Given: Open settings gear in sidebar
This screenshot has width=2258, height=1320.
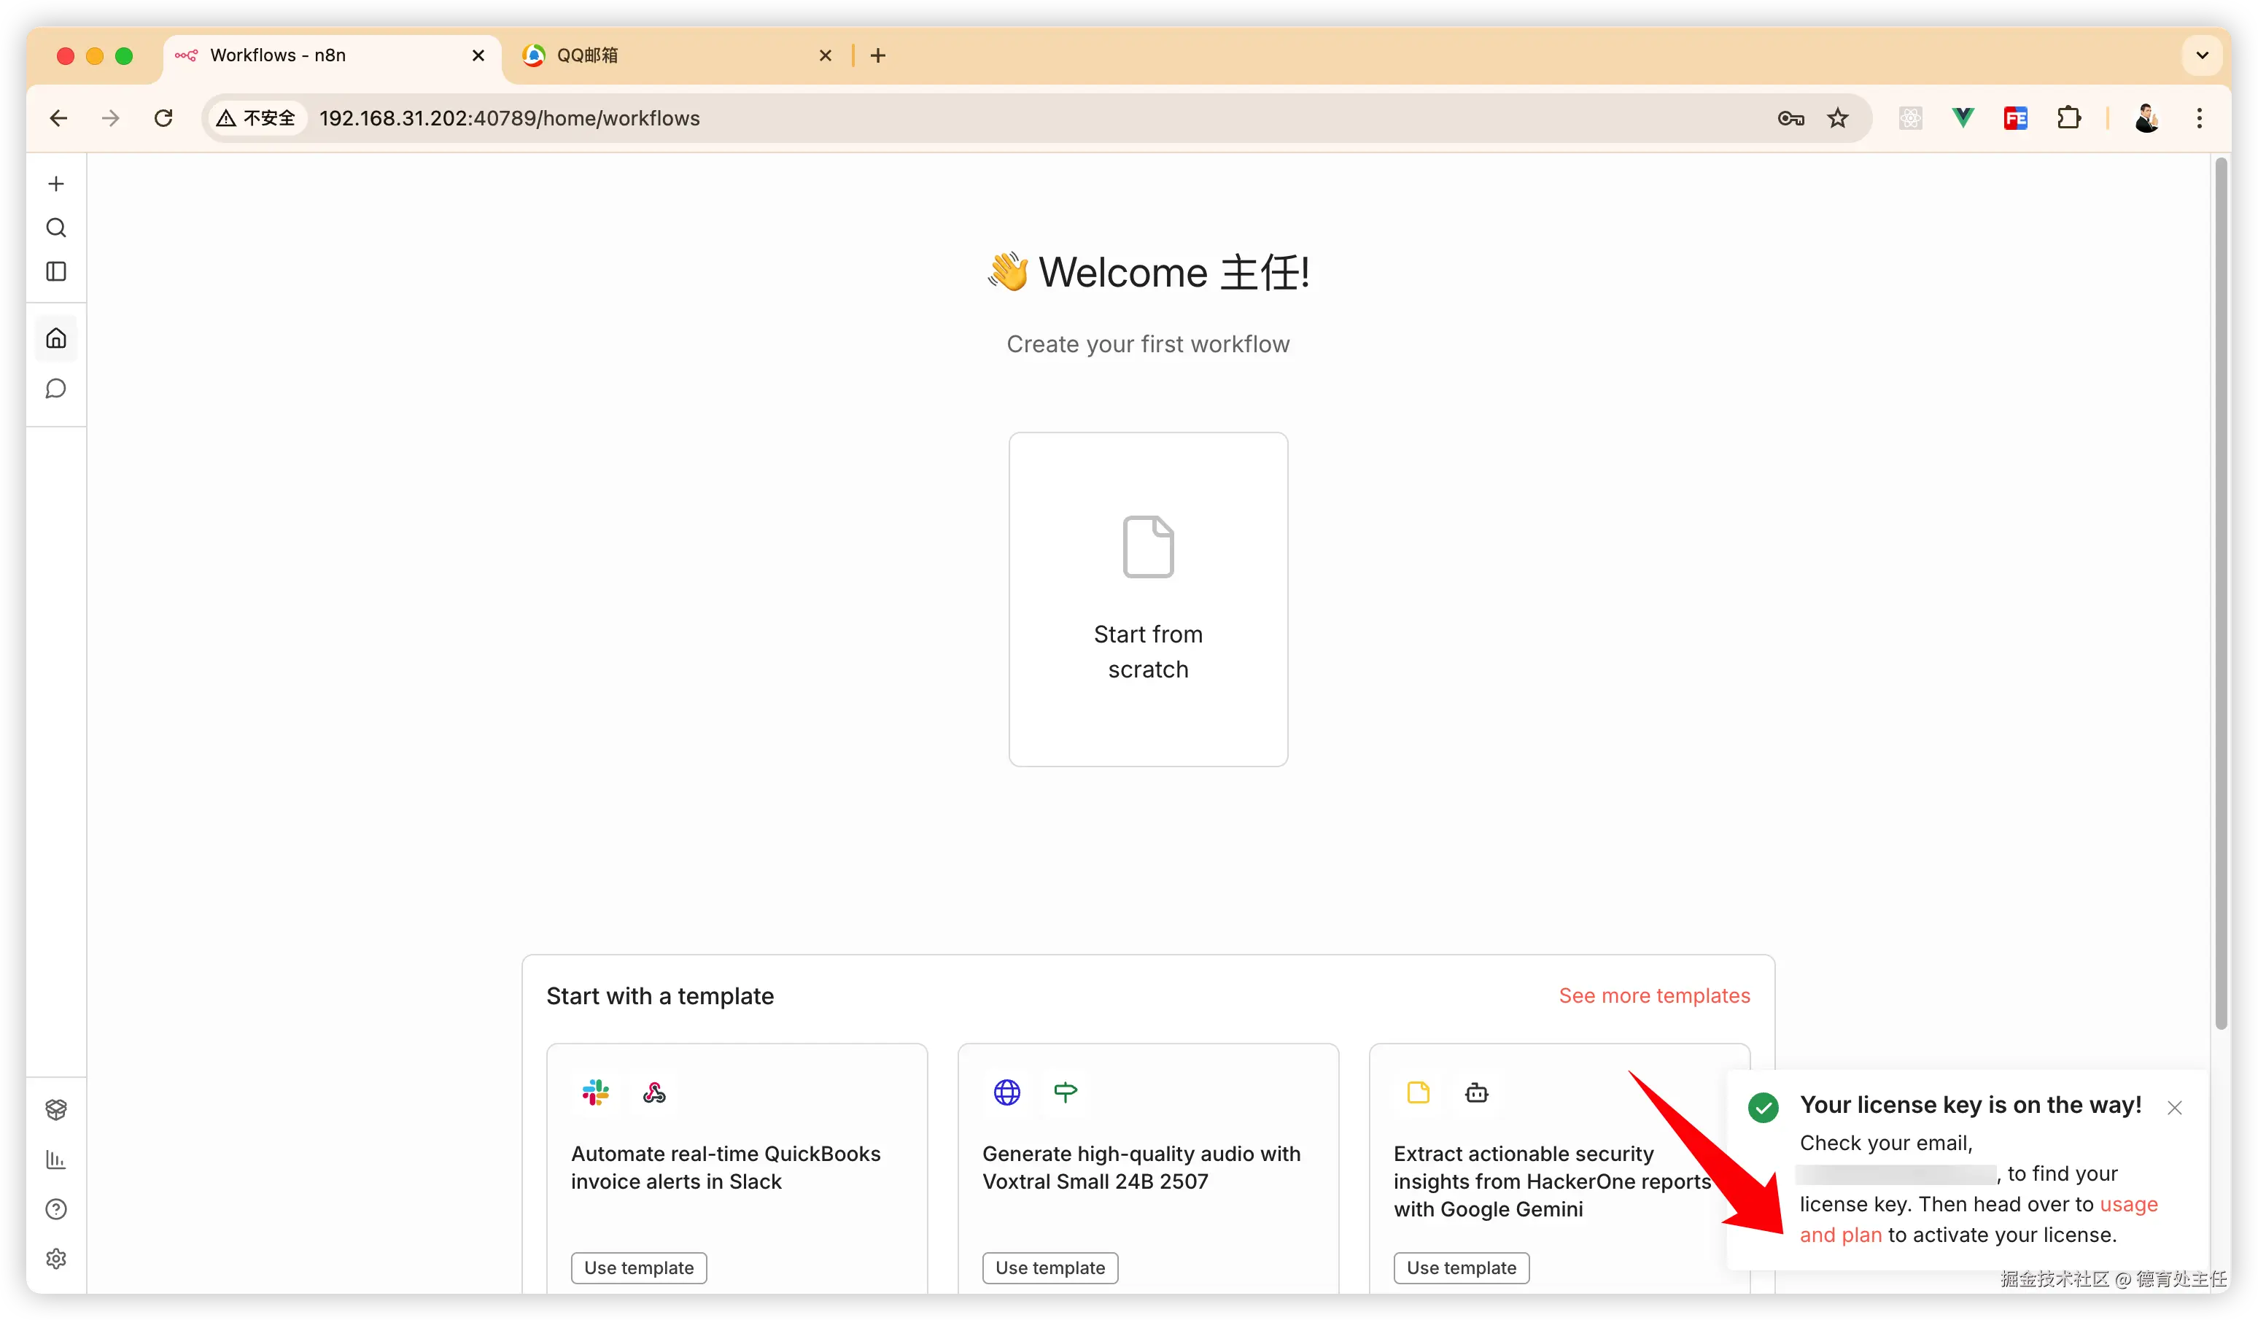Looking at the screenshot, I should 55,1259.
